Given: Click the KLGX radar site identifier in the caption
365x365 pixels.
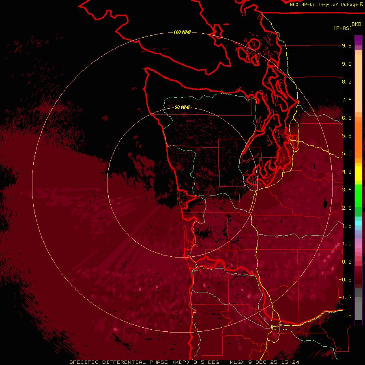Looking at the screenshot, I should tap(237, 362).
